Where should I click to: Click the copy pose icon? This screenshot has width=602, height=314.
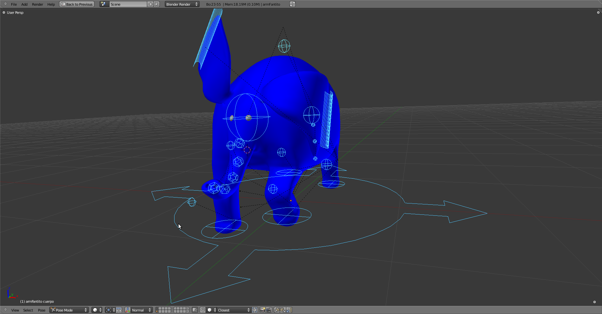click(x=277, y=310)
